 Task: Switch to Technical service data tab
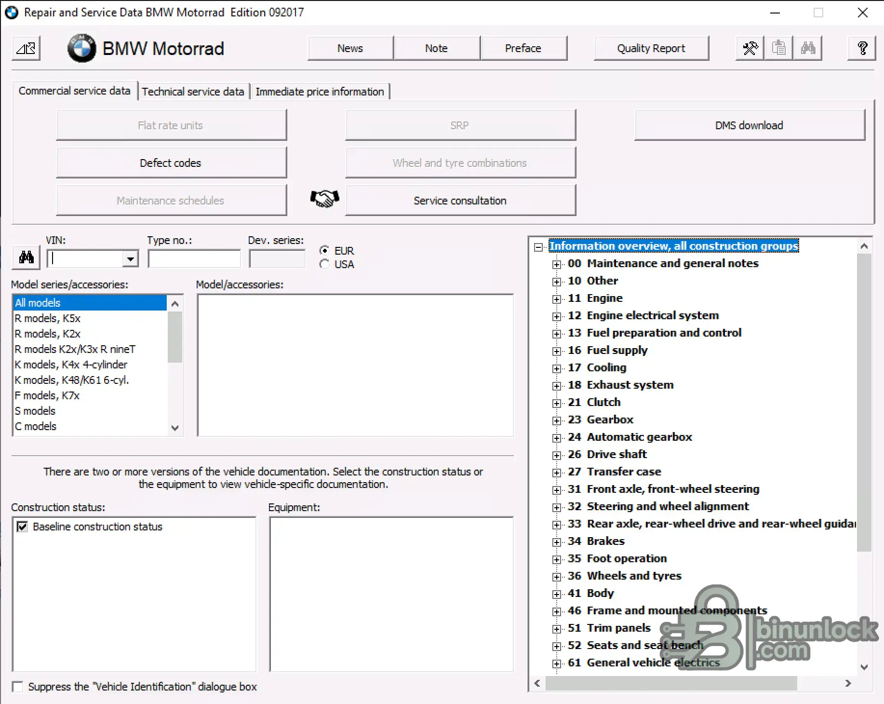pyautogui.click(x=193, y=92)
